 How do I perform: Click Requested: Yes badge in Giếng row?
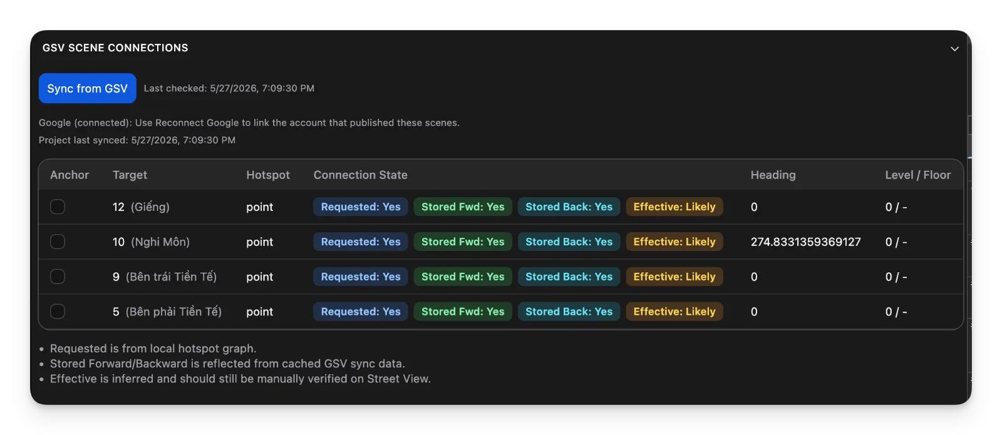point(361,207)
